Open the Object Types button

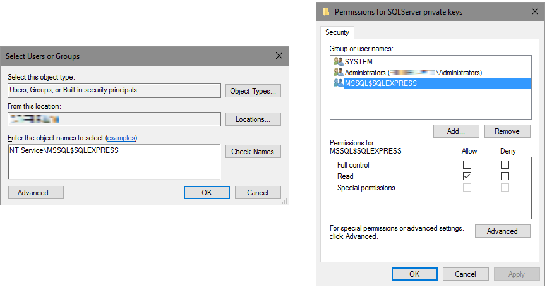coord(253,91)
